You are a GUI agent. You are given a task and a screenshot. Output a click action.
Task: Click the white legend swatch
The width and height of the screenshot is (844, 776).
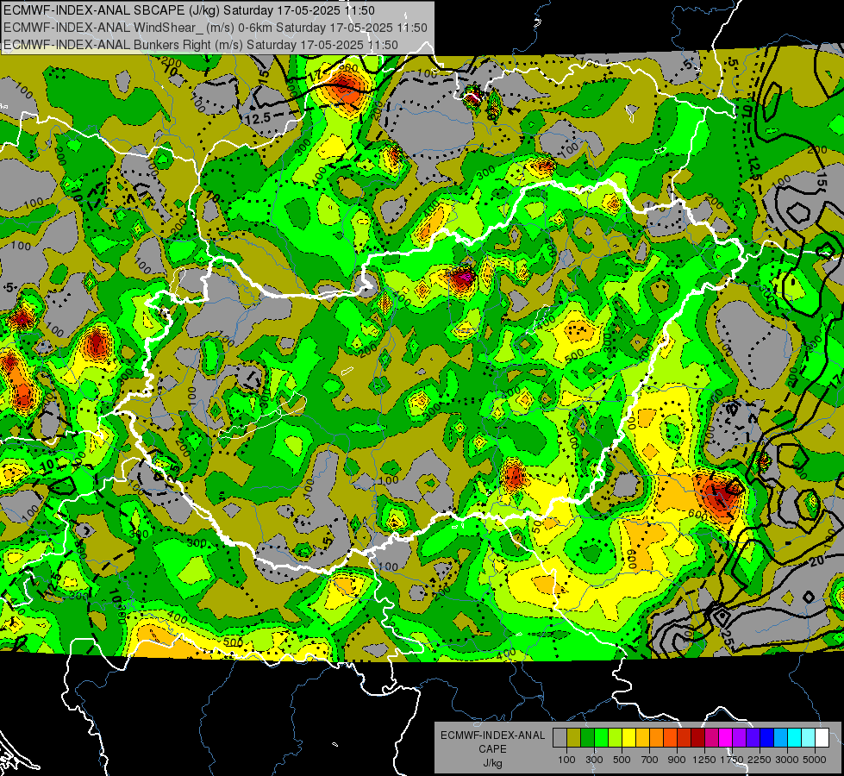pyautogui.click(x=822, y=738)
